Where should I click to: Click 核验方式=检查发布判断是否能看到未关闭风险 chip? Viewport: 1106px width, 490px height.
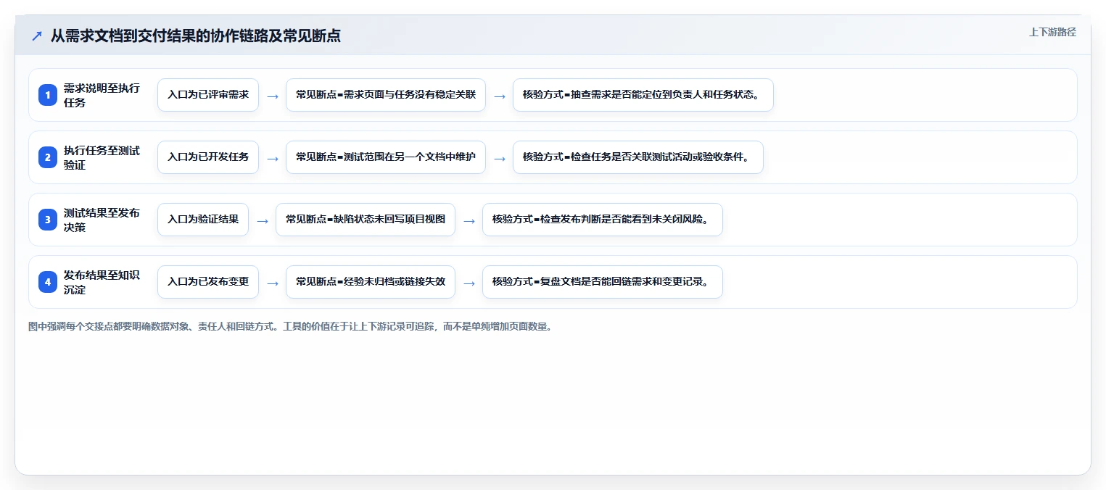pos(603,220)
